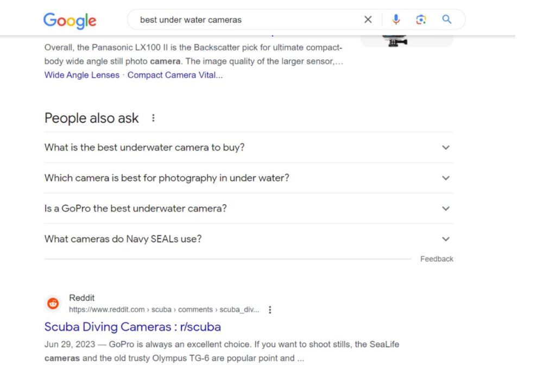Open three-dot options next to Reddit URL

(x=270, y=310)
